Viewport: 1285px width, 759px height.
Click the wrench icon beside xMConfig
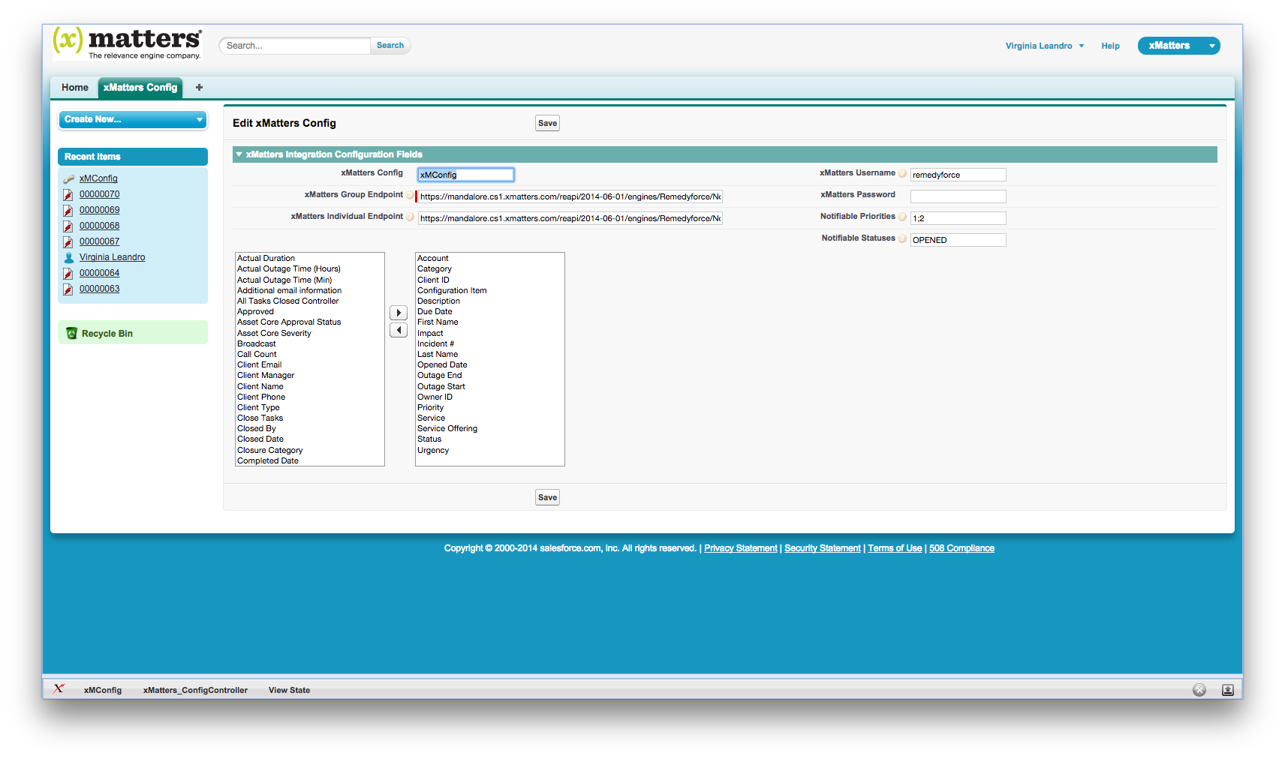click(68, 178)
